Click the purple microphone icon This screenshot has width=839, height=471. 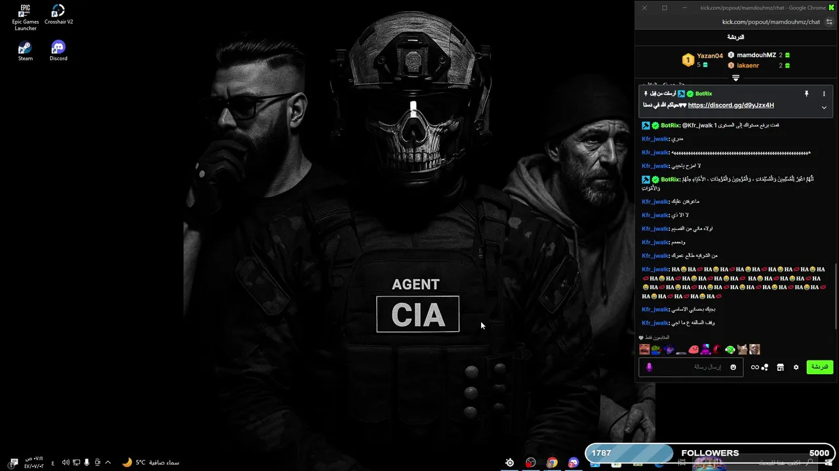(x=649, y=367)
